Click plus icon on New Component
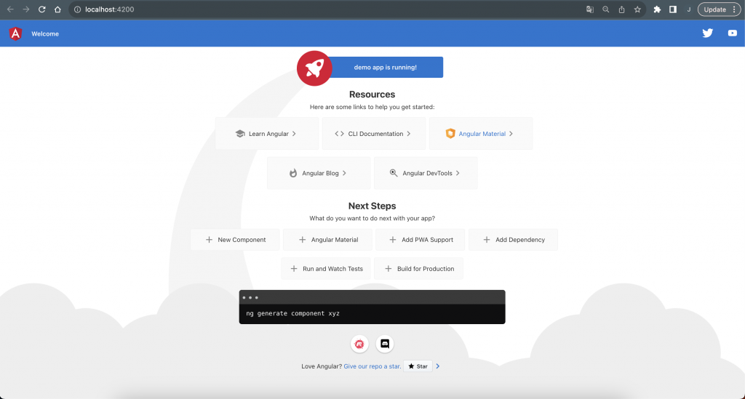 tap(209, 240)
